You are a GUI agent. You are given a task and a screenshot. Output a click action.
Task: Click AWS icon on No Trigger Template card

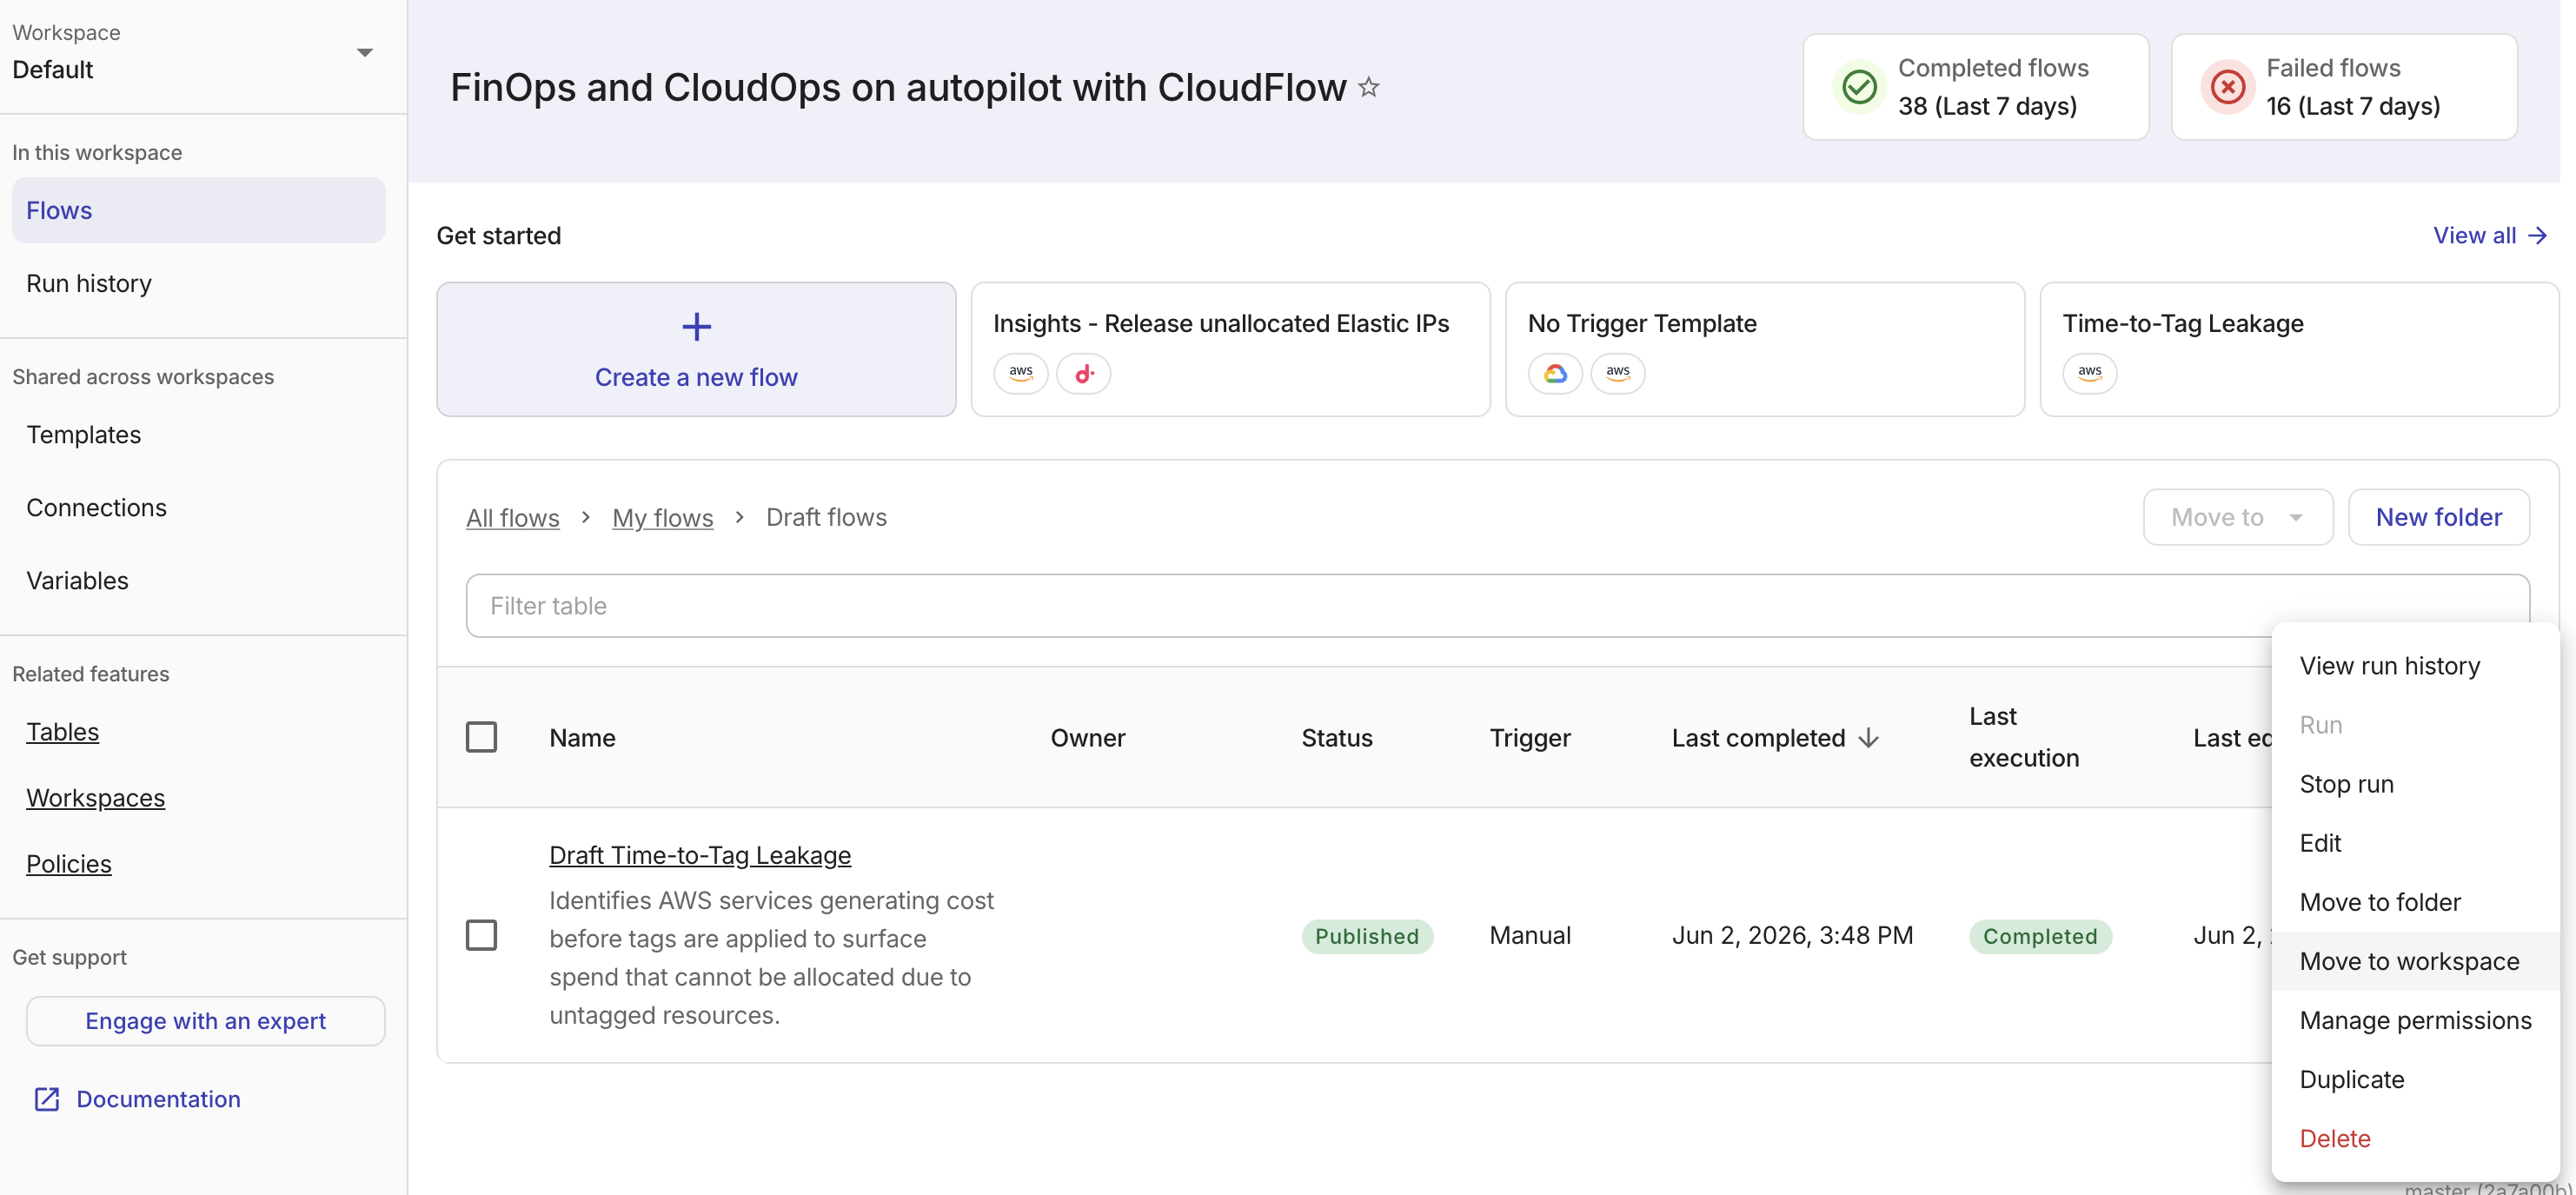pos(1618,373)
